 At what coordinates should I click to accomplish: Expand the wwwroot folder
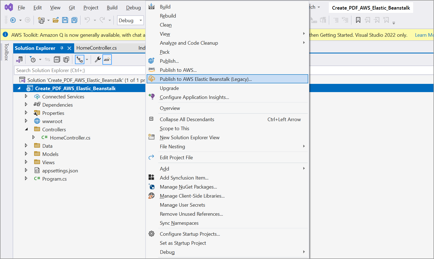point(26,121)
